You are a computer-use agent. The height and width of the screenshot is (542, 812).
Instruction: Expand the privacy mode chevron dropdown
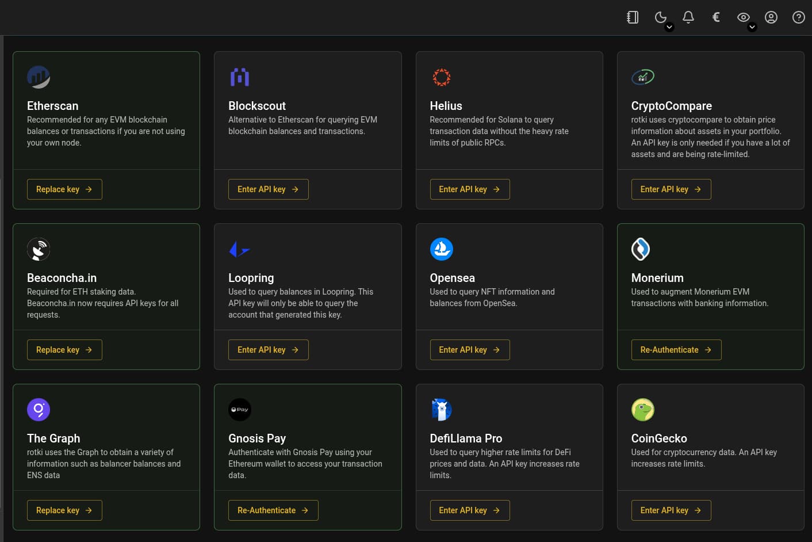click(x=752, y=27)
